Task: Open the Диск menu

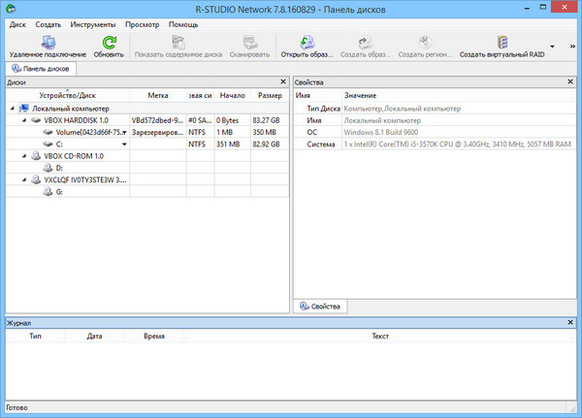Action: pos(17,23)
